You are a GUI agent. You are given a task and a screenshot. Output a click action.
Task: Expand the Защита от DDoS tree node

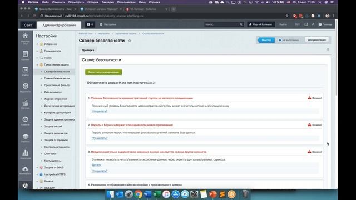[37, 168]
